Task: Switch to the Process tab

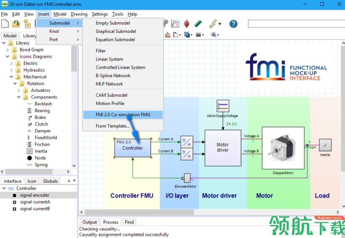Action: tap(111, 222)
